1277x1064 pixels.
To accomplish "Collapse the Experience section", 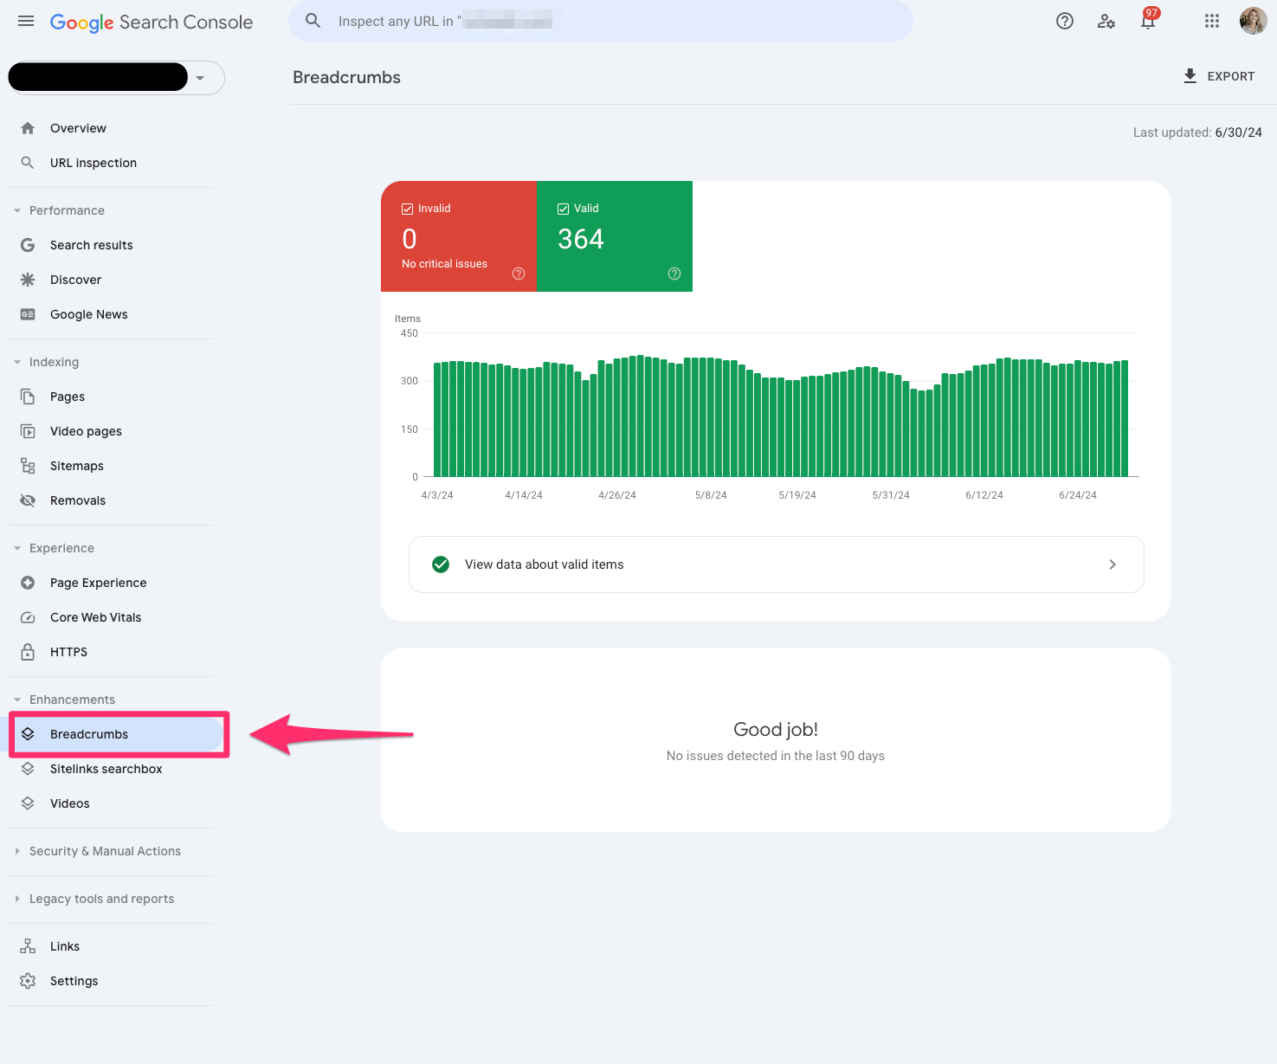I will pyautogui.click(x=17, y=548).
